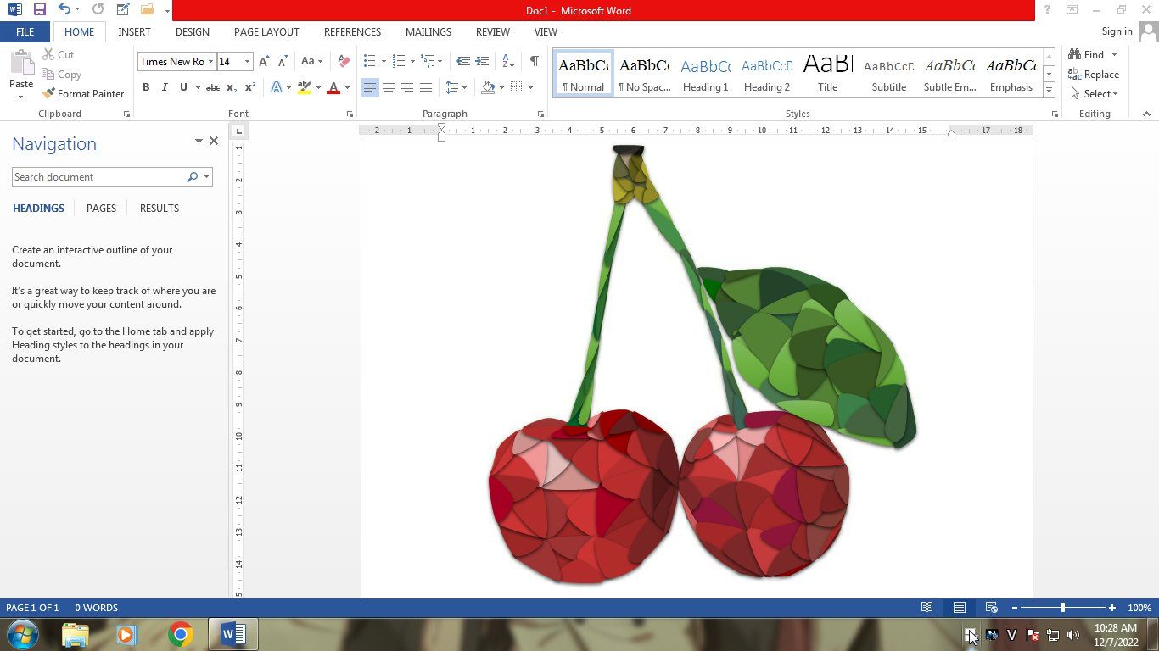
Task: Expand the Styles gallery more arrow
Action: pos(1049,91)
